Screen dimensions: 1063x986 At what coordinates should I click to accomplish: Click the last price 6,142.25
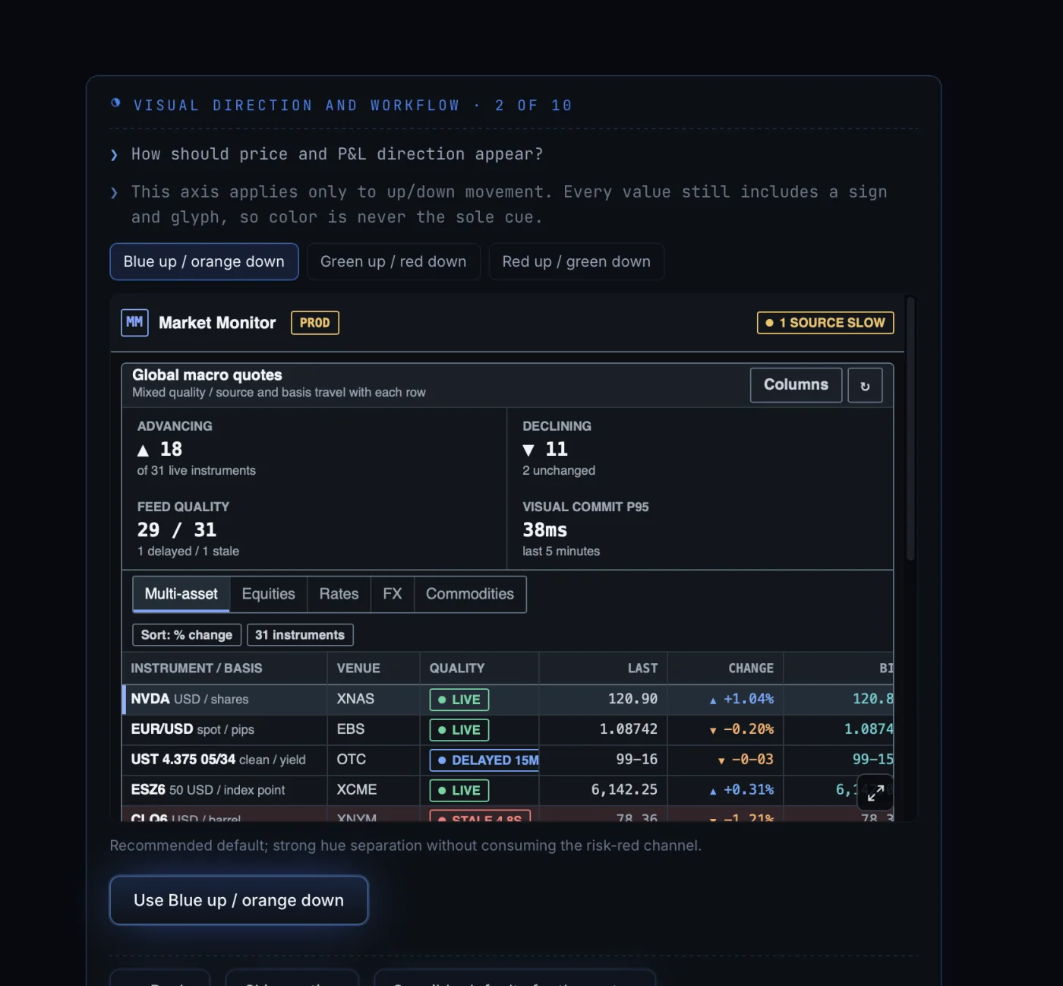tap(624, 790)
